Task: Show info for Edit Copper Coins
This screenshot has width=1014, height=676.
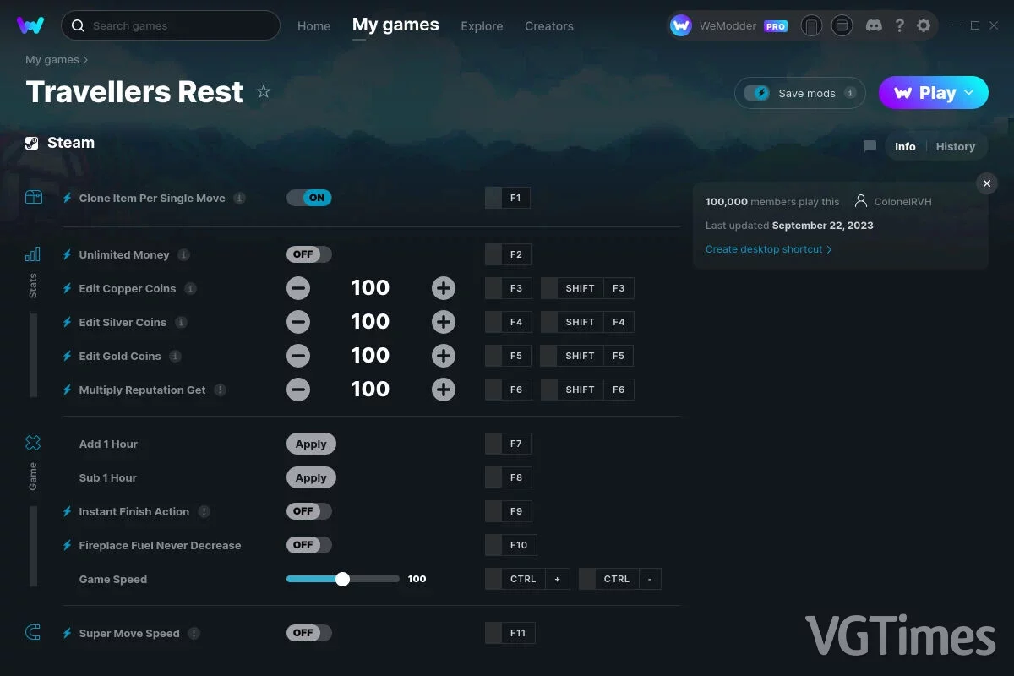Action: [190, 288]
